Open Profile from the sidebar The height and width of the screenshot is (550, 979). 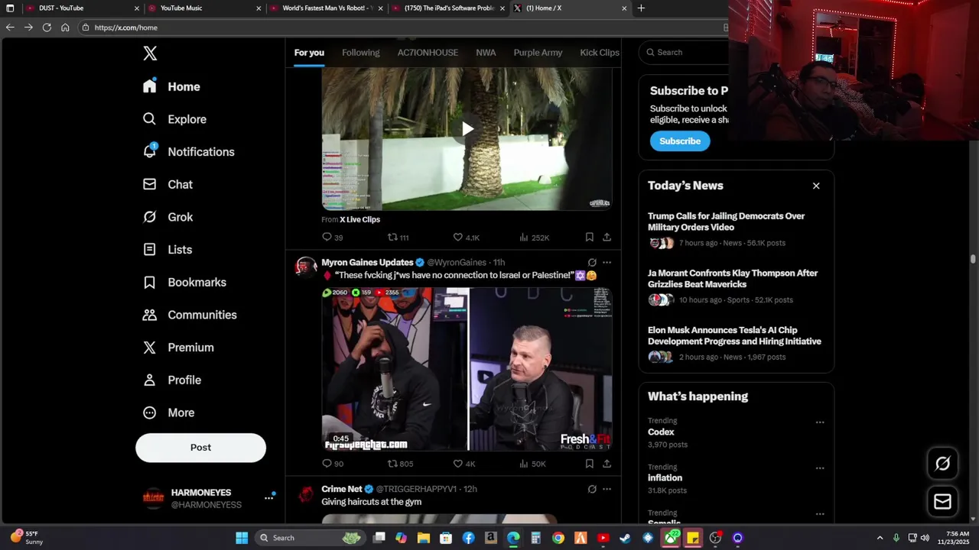[x=172, y=380]
